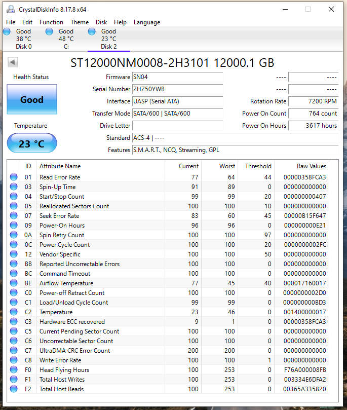Click the blue Good health status button

pos(32,100)
